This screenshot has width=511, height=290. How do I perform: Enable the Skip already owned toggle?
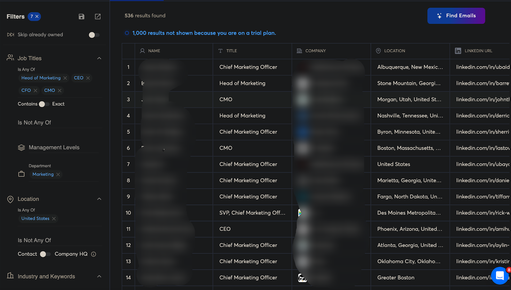94,34
